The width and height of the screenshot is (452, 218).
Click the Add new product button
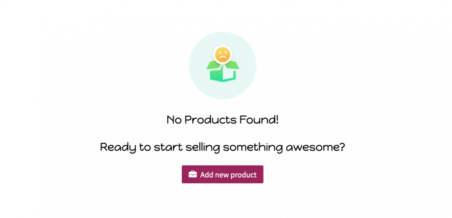click(222, 174)
